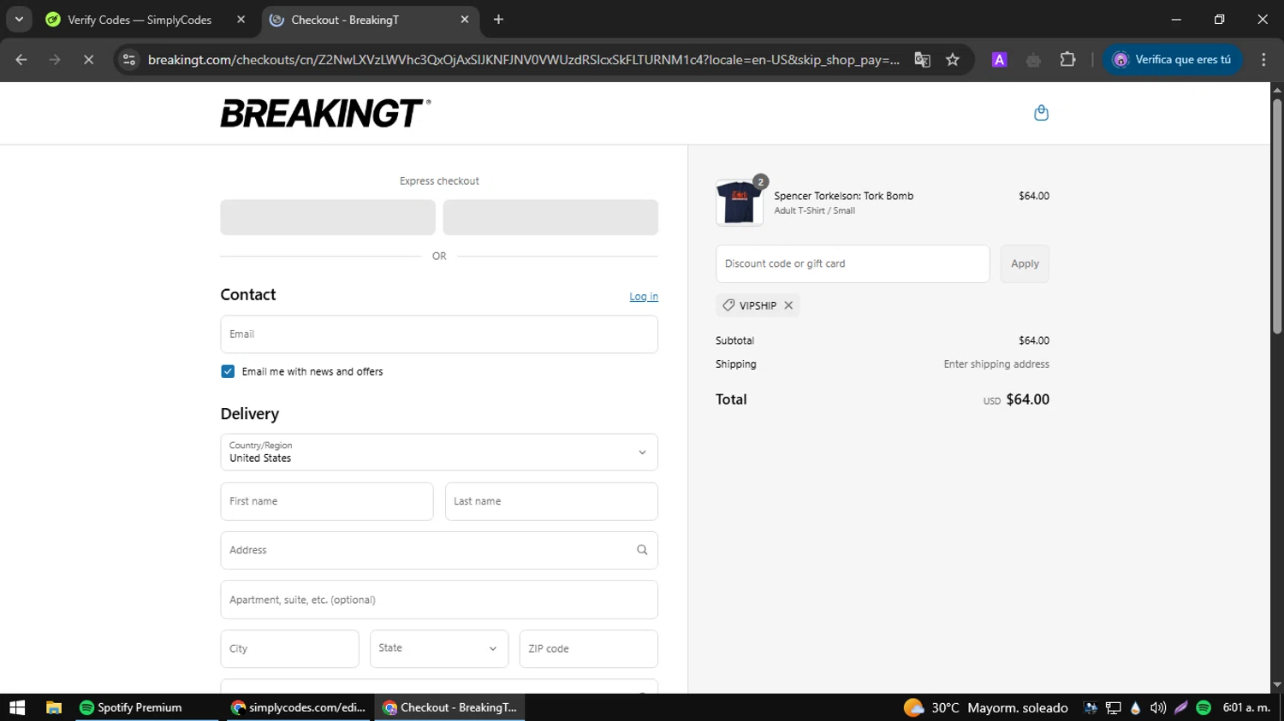Click the address search magnifier icon
This screenshot has width=1284, height=721.
(642, 550)
